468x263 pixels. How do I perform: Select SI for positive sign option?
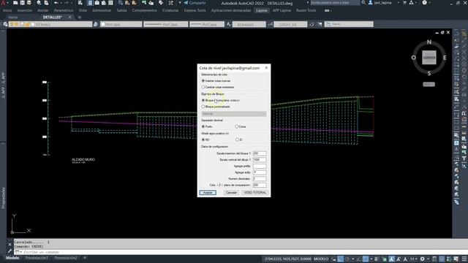click(239, 140)
